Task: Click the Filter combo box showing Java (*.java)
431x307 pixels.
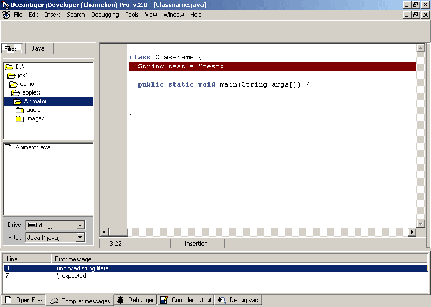Action: click(x=55, y=237)
